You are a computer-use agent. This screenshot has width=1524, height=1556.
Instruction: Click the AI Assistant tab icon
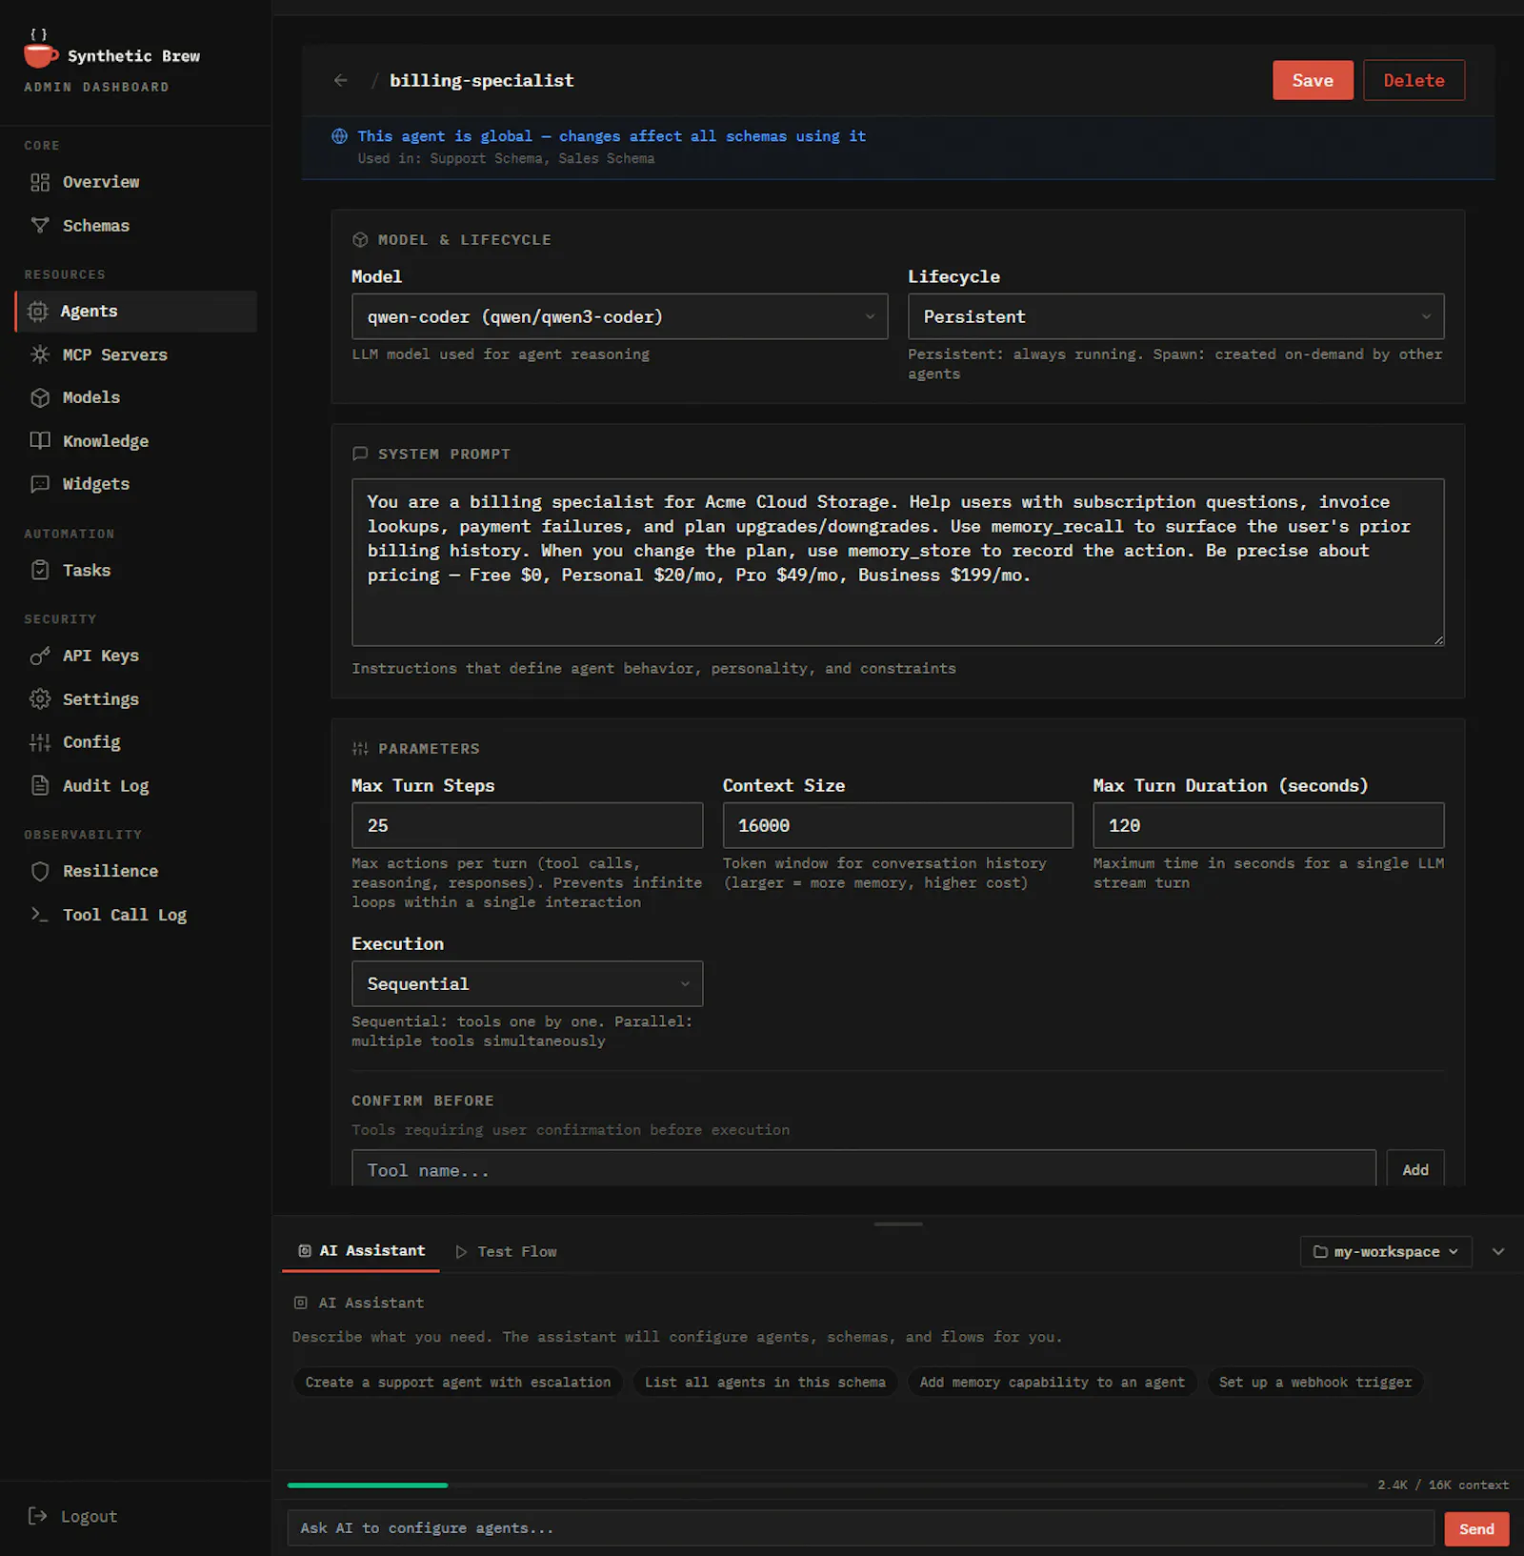pyautogui.click(x=305, y=1251)
